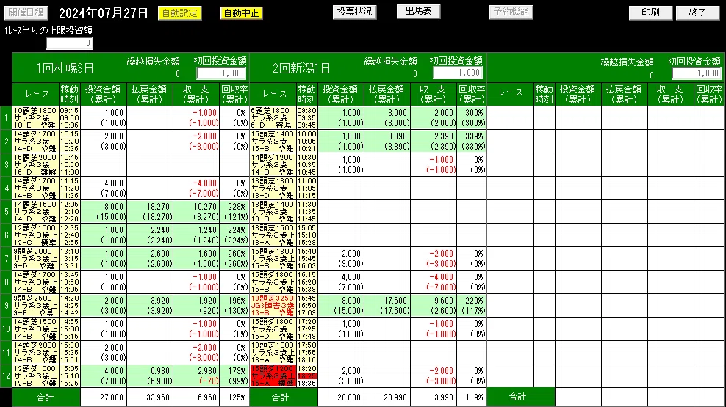Click Niigata 回収率(累計) column header
The width and height of the screenshot is (726, 407).
(x=471, y=94)
